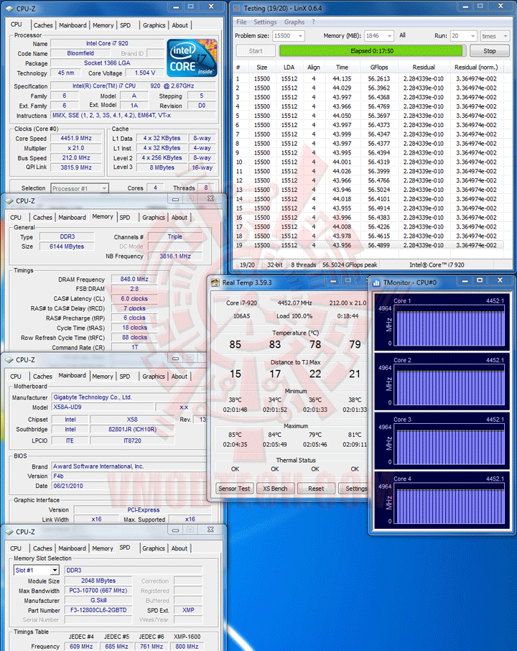
Task: Open the File menu in LinX
Action: coord(241,22)
